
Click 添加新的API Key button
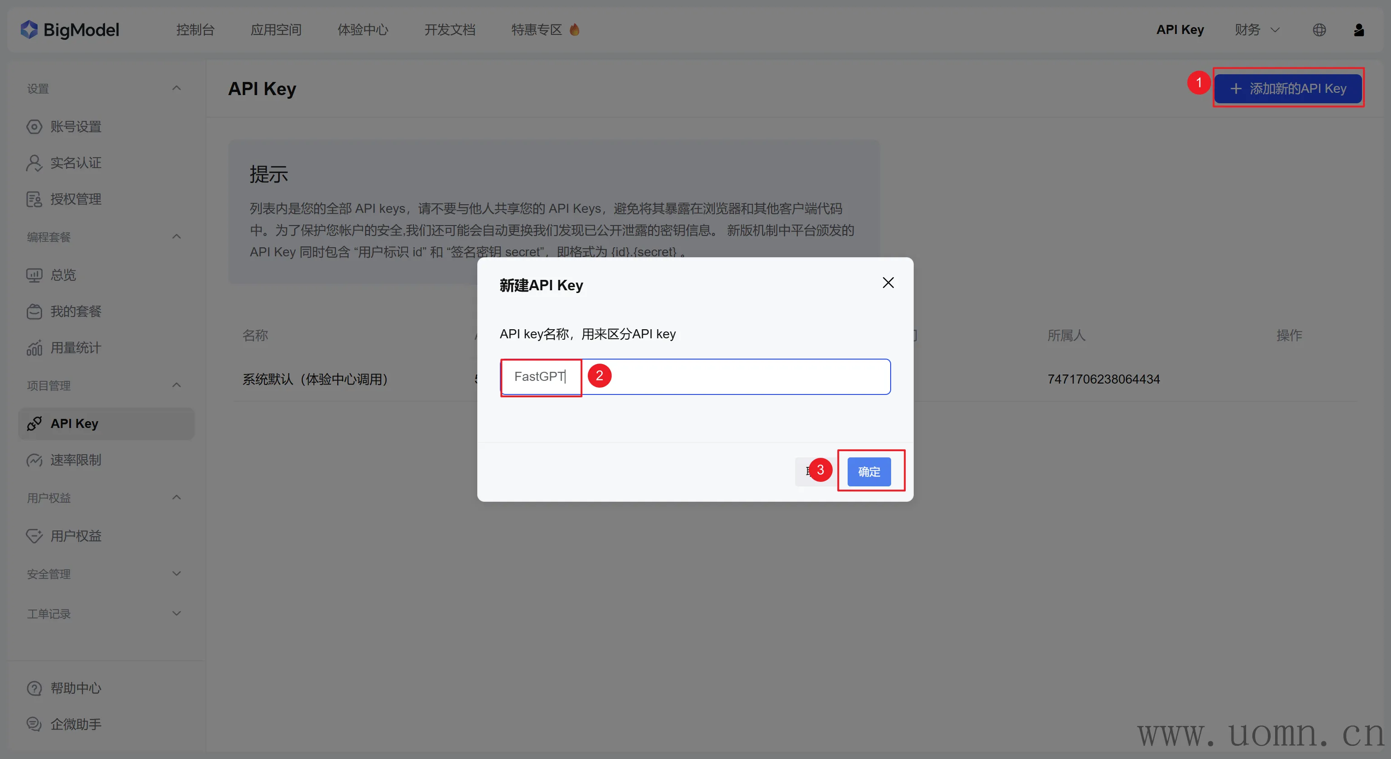click(1287, 88)
